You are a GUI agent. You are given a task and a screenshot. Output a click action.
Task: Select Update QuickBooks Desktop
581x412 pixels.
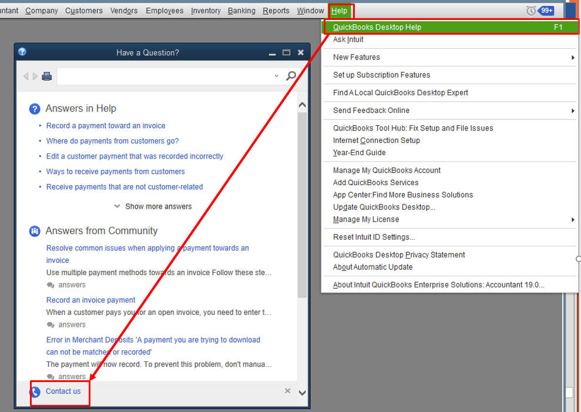click(x=451, y=207)
